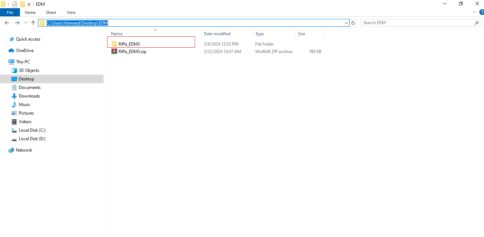
Task: Open Downloads in the sidebar
Action: click(29, 96)
